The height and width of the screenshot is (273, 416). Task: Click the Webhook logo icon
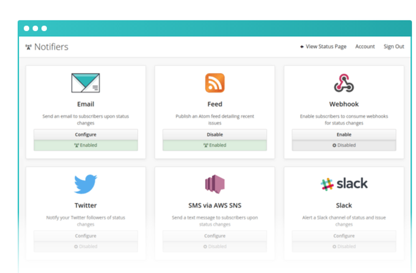pyautogui.click(x=344, y=83)
